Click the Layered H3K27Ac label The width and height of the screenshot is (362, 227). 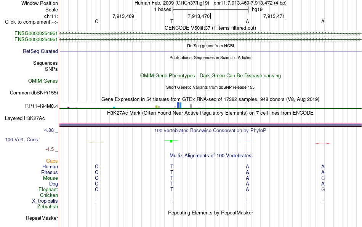[25, 118]
